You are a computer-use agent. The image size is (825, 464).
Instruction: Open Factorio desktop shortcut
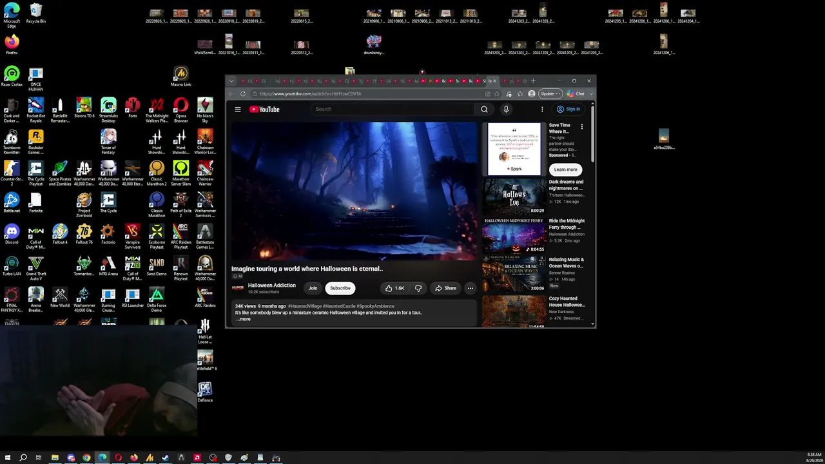pos(108,234)
